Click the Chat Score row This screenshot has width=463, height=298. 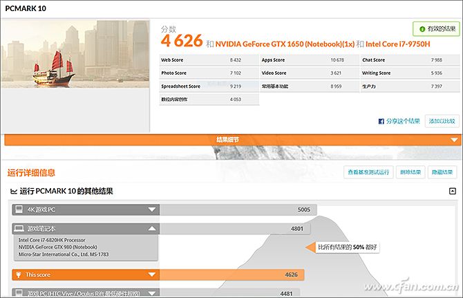point(410,60)
